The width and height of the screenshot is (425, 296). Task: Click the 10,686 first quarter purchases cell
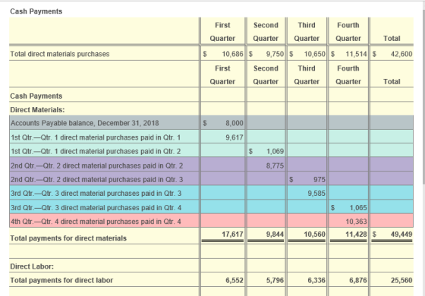tap(222, 54)
